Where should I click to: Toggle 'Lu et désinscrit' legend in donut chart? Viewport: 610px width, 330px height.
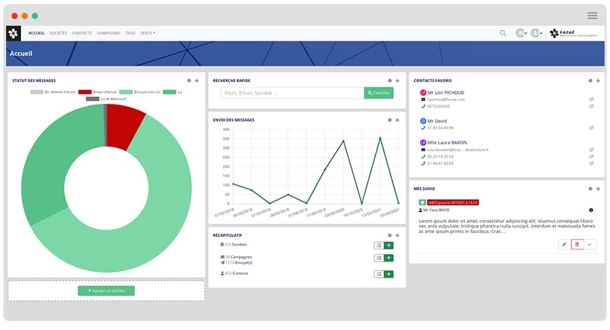pyautogui.click(x=106, y=99)
